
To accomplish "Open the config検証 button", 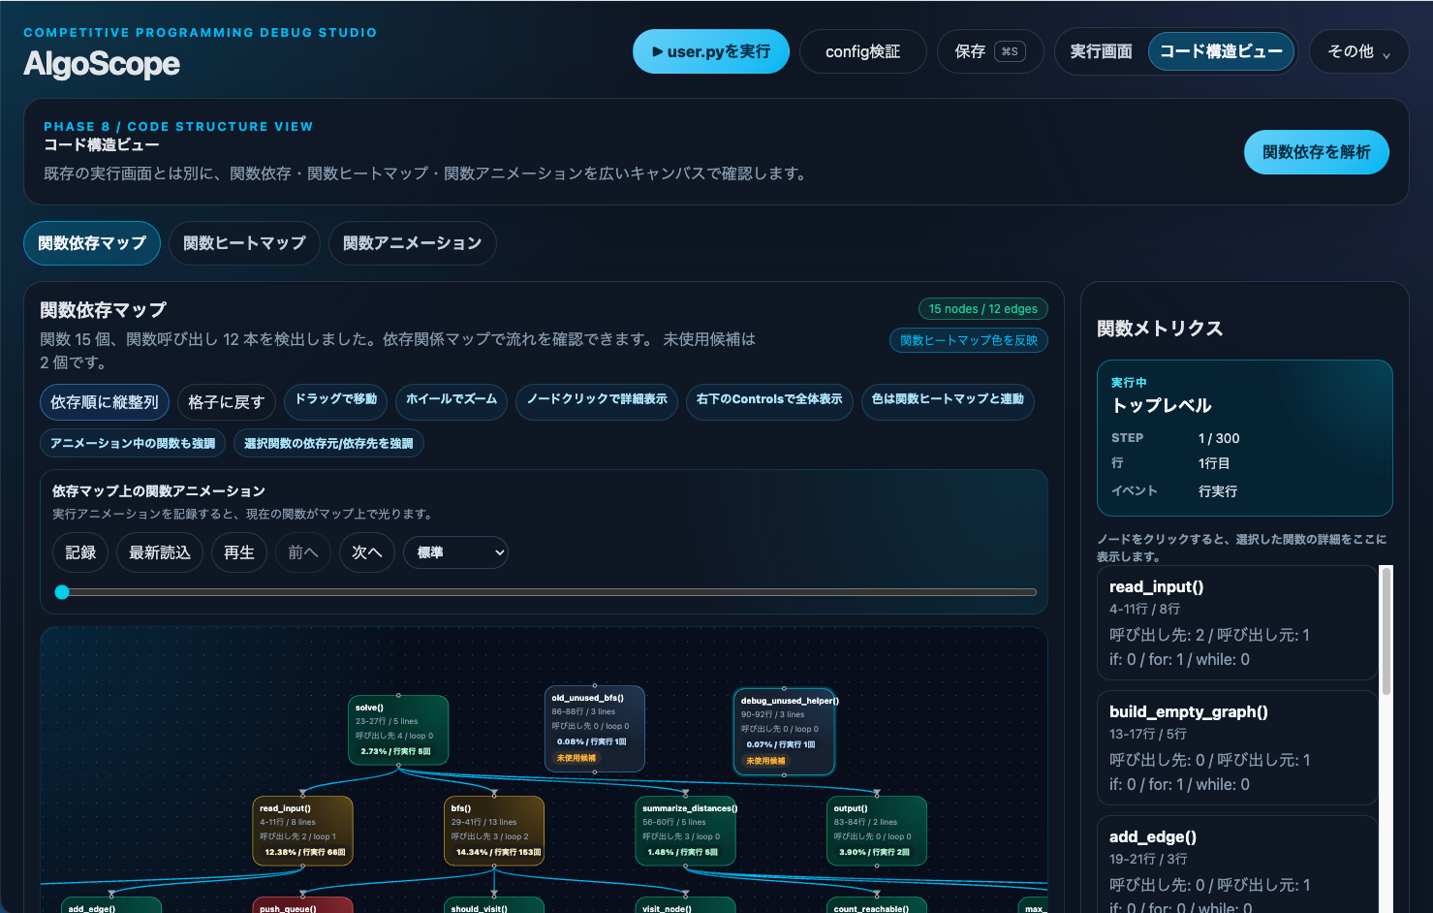I will tap(862, 51).
